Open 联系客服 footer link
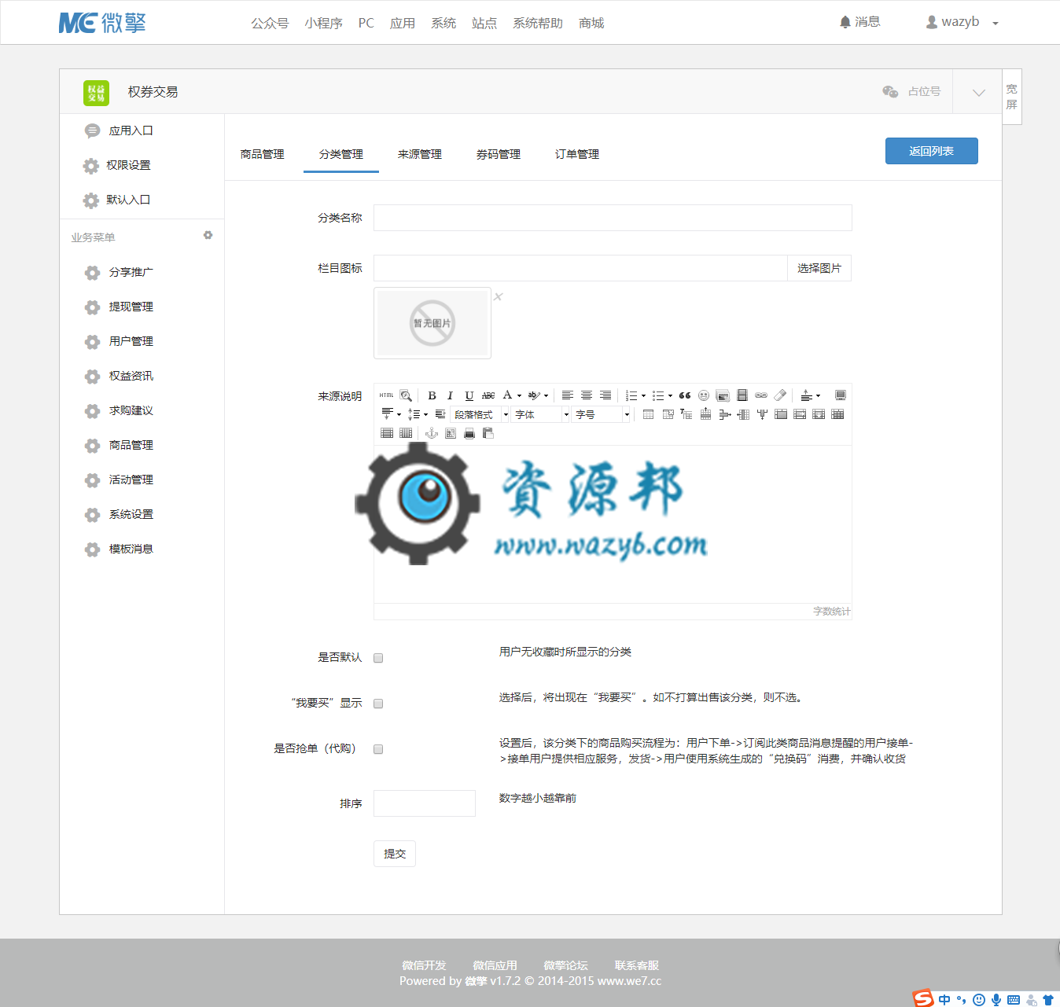This screenshot has width=1060, height=1007. click(637, 965)
